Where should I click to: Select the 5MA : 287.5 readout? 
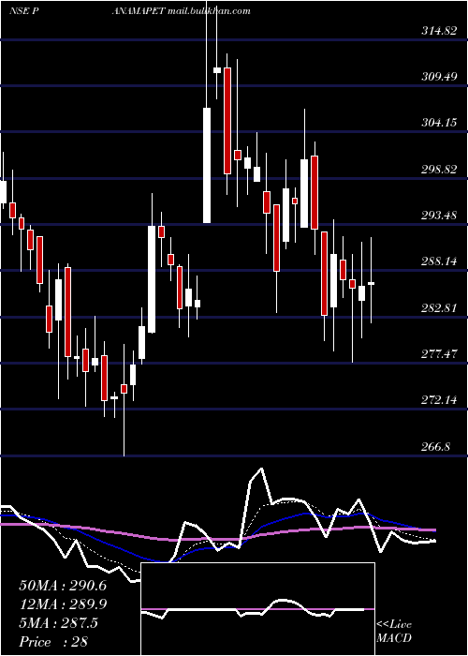[58, 623]
